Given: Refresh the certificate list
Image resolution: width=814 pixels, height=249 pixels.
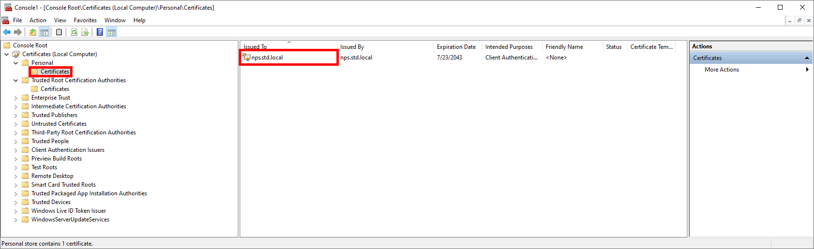Looking at the screenshot, I should 74,32.
